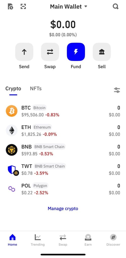Screen dimensions: 126x258
Task: Open the search magnifier icon
Action: tap(115, 7)
